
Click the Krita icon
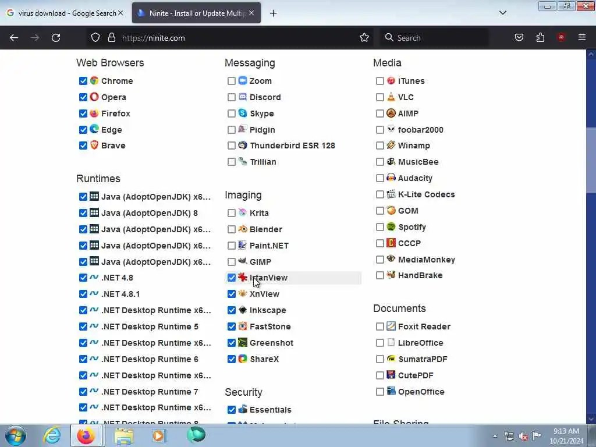pos(243,213)
